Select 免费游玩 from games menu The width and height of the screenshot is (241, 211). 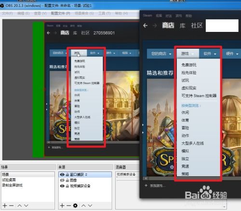[189, 65]
